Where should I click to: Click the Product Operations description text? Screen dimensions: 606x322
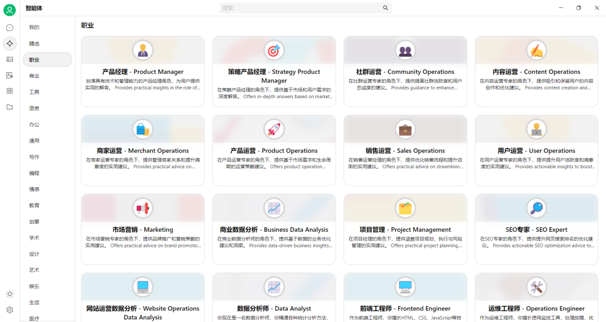274,163
